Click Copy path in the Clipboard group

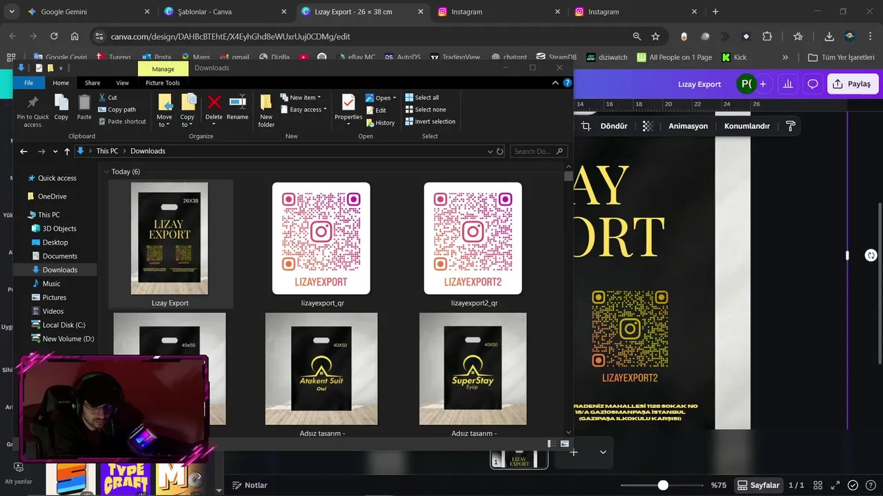117,110
